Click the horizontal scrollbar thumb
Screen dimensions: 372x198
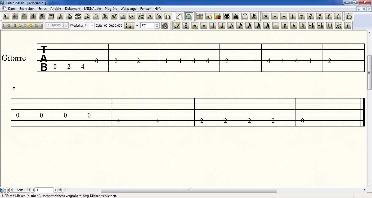[189, 190]
